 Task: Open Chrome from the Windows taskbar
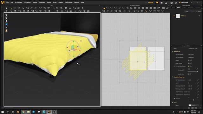point(23,112)
